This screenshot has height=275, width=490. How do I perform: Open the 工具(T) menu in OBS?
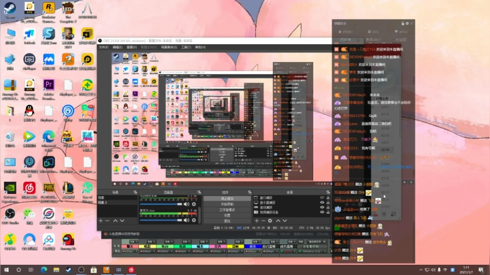click(186, 47)
